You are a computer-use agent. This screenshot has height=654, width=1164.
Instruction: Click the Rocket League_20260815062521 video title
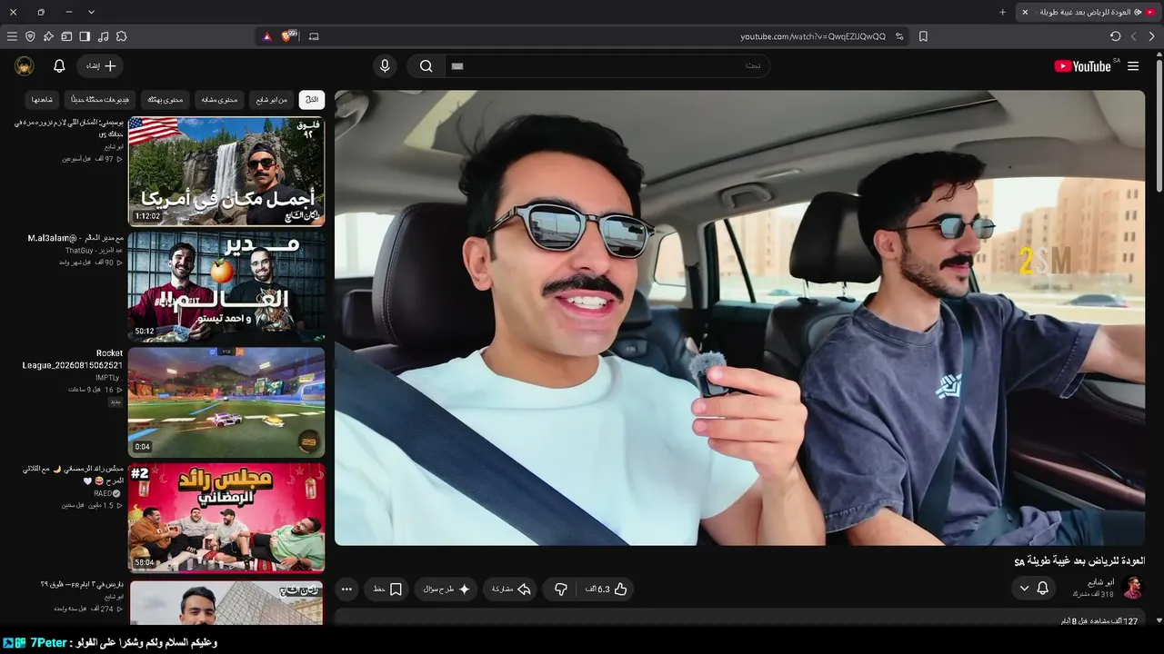(x=73, y=359)
